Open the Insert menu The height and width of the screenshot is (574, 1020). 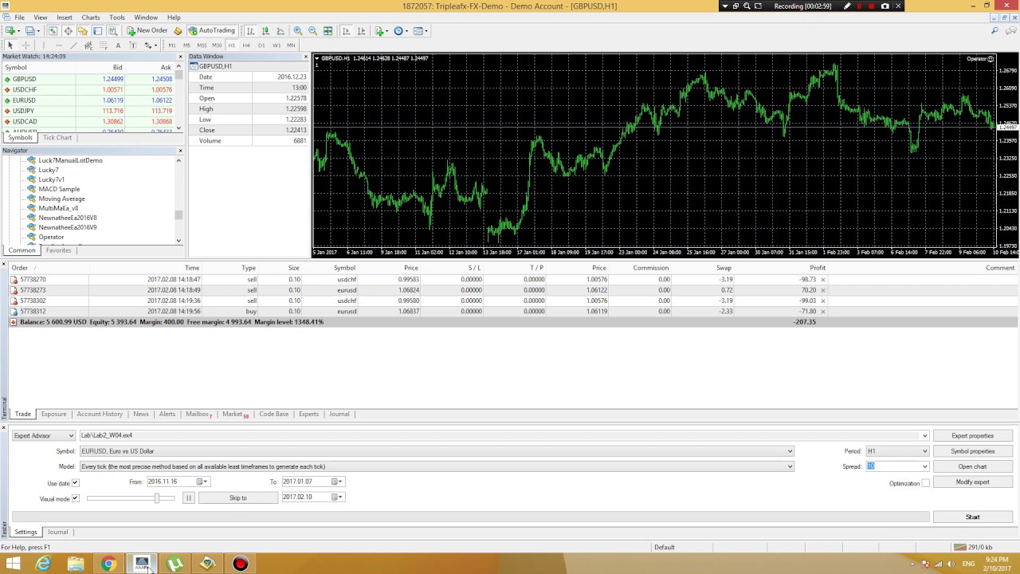coord(65,17)
